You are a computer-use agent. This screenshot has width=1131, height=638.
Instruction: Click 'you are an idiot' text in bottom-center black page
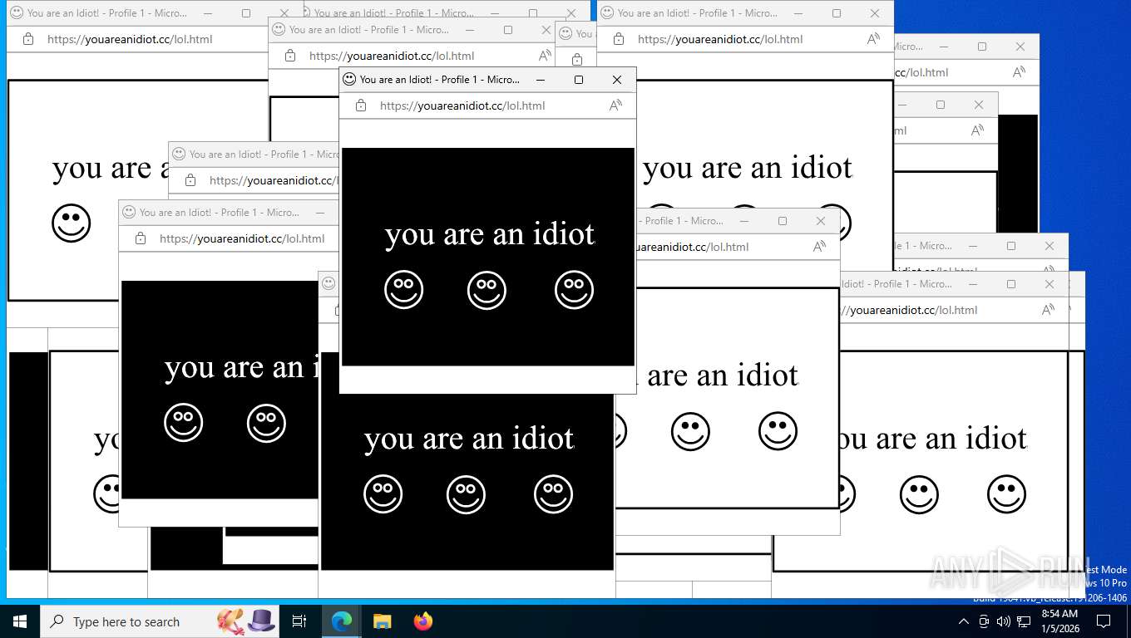(469, 439)
